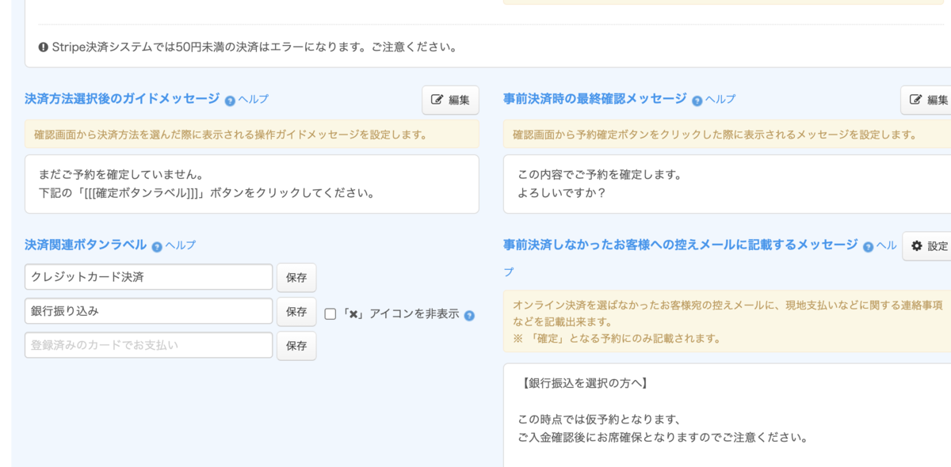Click help icon next to アイコンを非表示 checkbox

469,315
